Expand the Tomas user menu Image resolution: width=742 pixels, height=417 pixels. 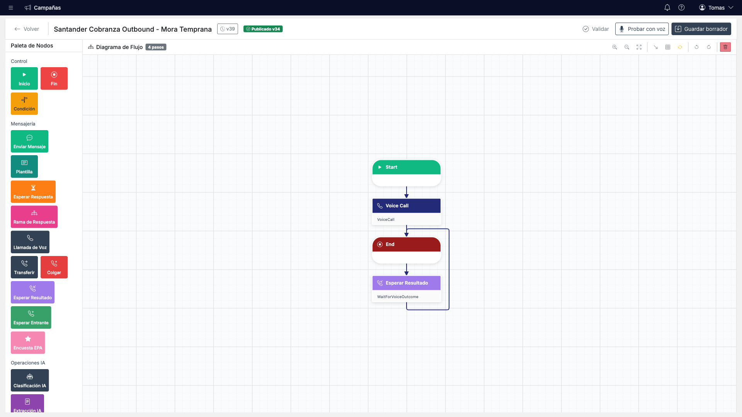click(x=716, y=8)
